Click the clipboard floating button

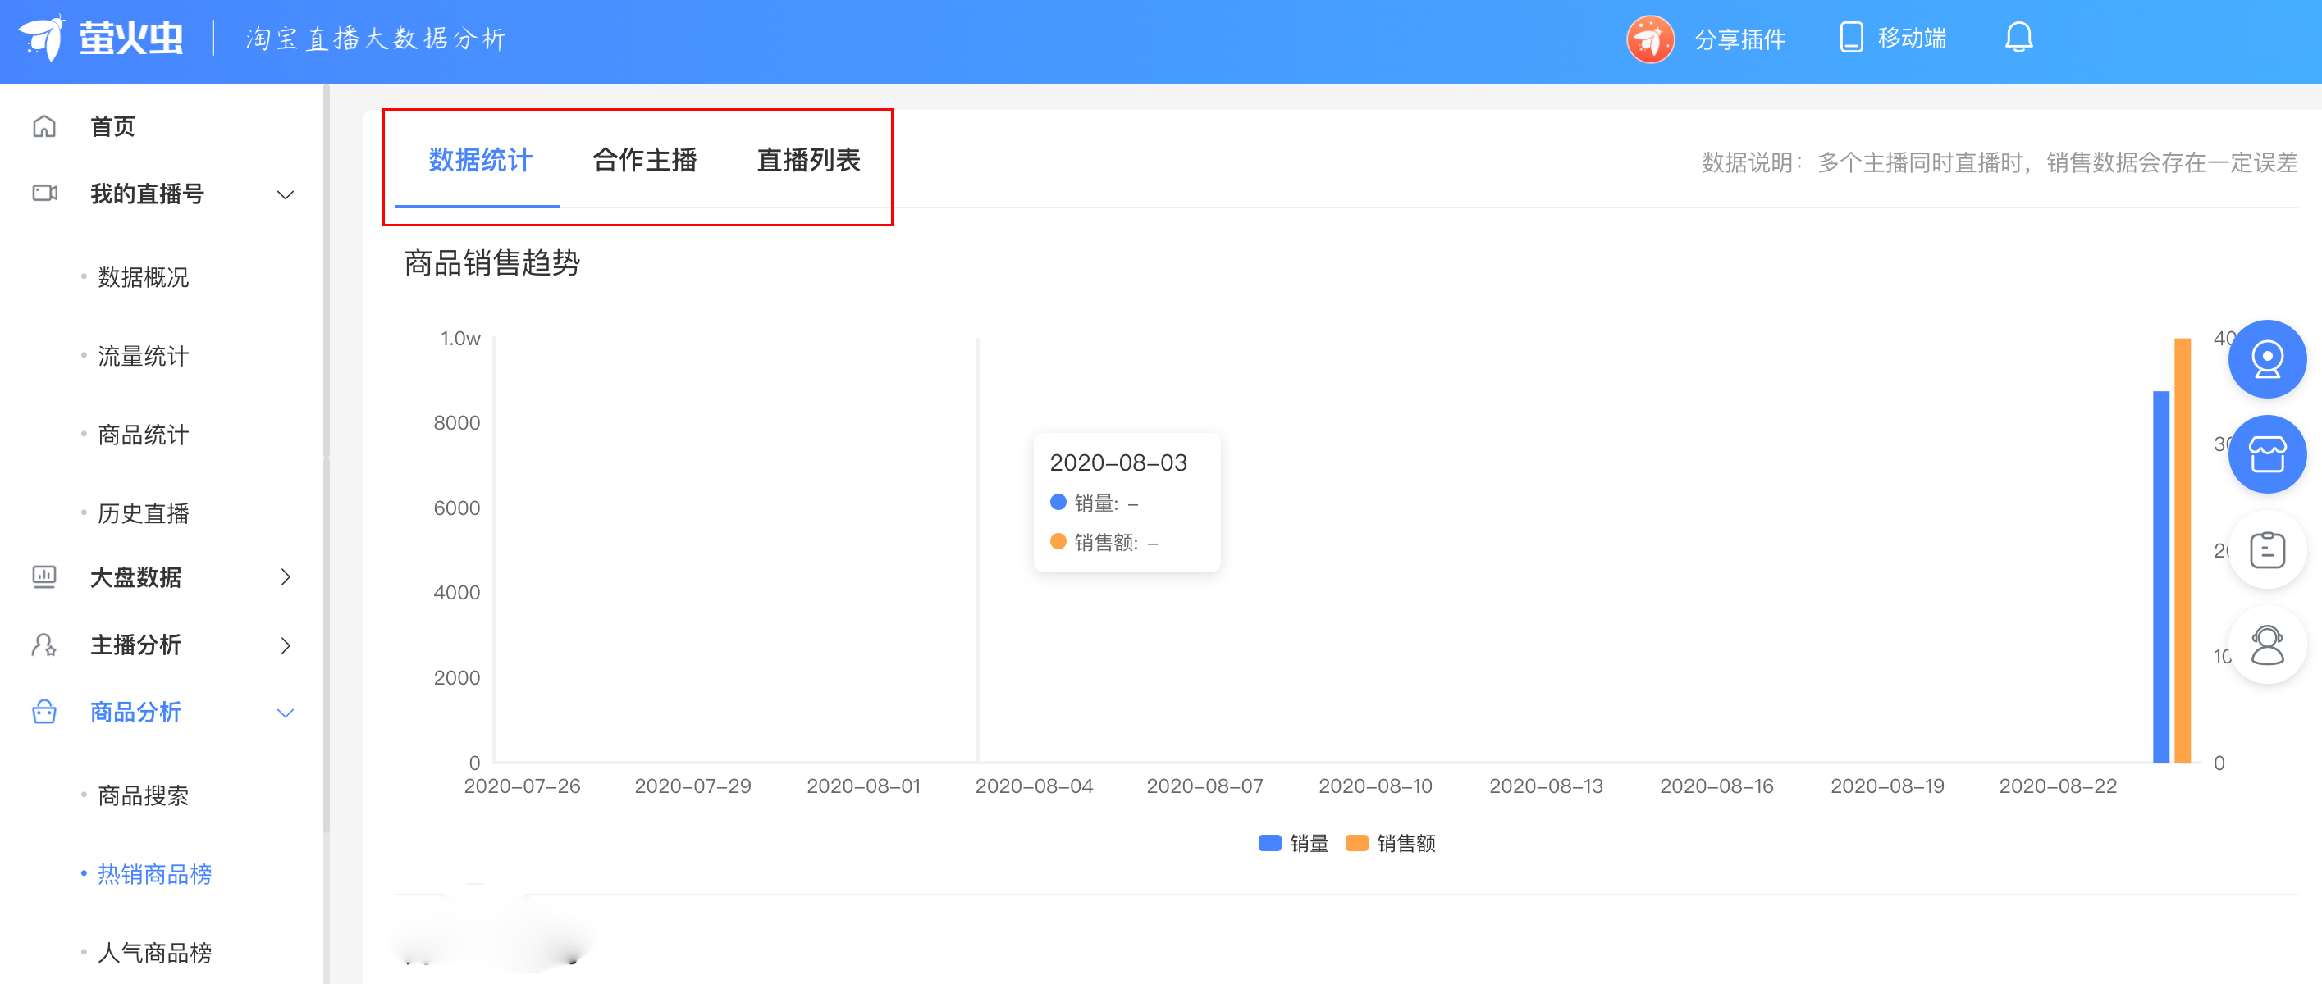coord(2266,549)
